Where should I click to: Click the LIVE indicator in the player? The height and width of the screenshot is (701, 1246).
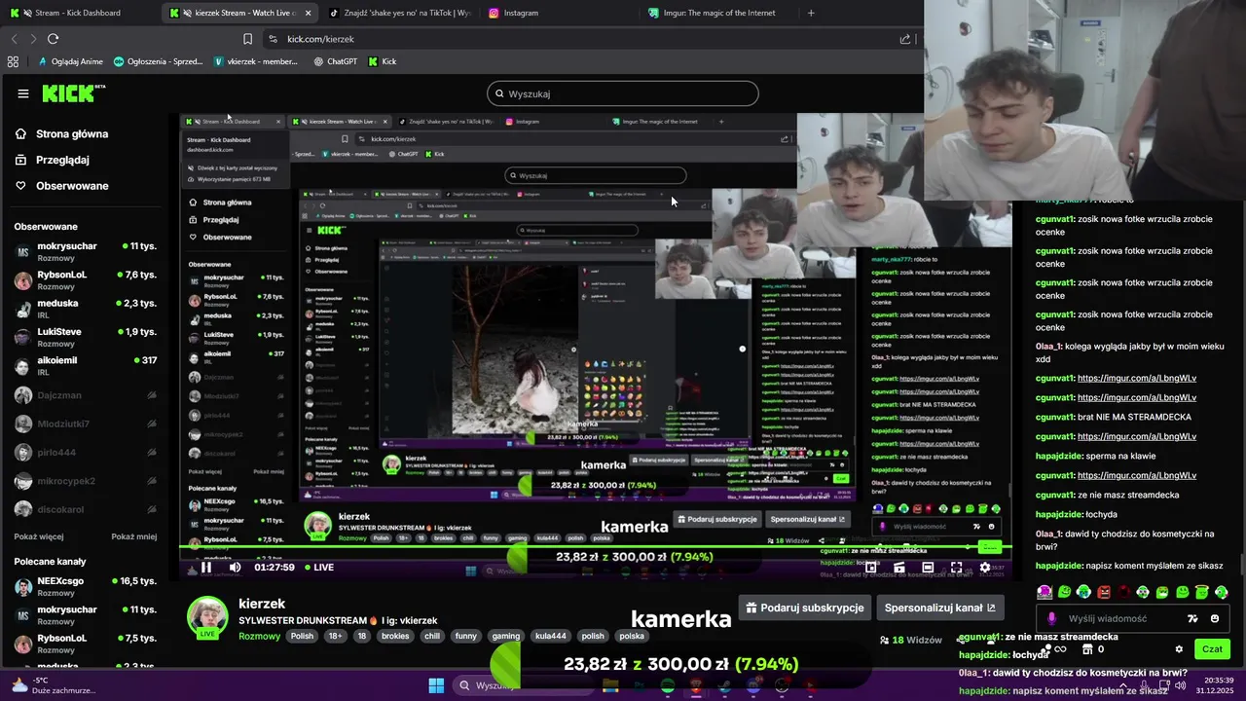coord(319,567)
